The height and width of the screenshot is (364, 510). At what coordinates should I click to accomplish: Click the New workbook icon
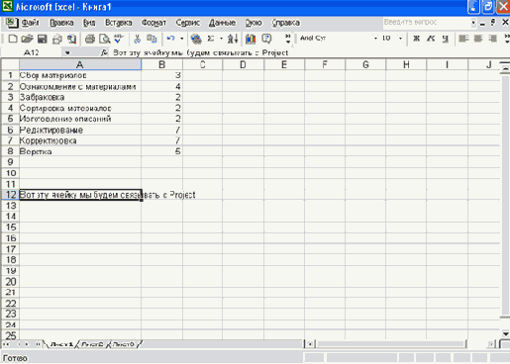13,39
